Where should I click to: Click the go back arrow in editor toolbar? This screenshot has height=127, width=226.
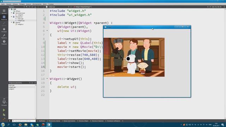click(x=38, y=7)
